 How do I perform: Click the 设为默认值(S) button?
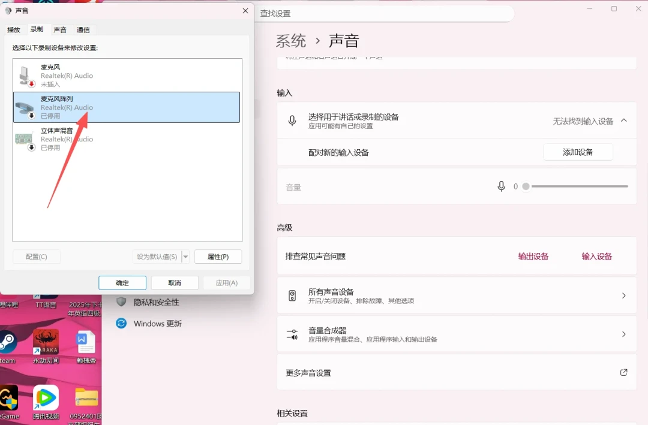click(x=157, y=257)
